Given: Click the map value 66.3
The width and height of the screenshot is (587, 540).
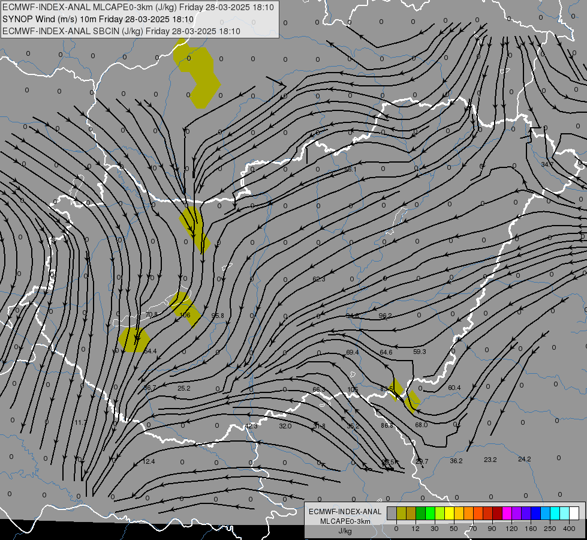Looking at the screenshot, I should [x=319, y=390].
